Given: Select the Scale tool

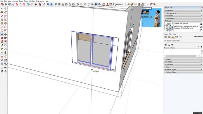Looking at the screenshot, I should (2, 41).
